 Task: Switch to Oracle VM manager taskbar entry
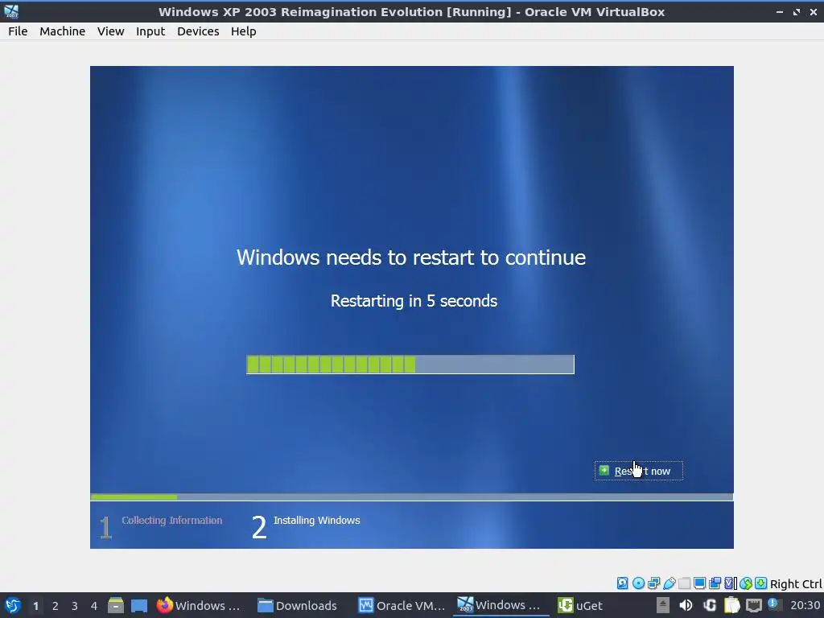click(x=402, y=605)
